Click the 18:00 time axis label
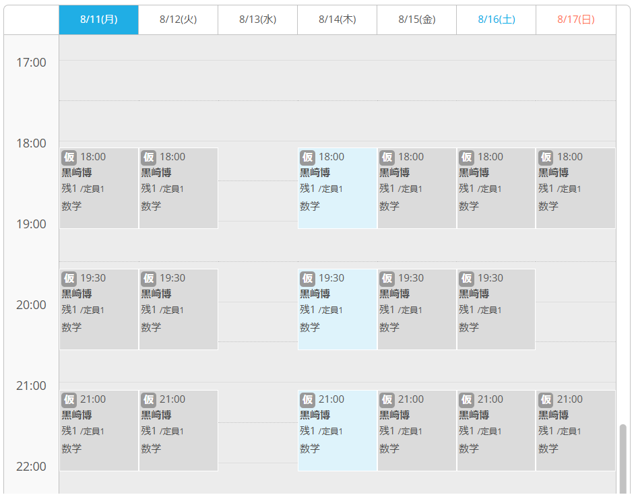The width and height of the screenshot is (636, 499). (31, 143)
